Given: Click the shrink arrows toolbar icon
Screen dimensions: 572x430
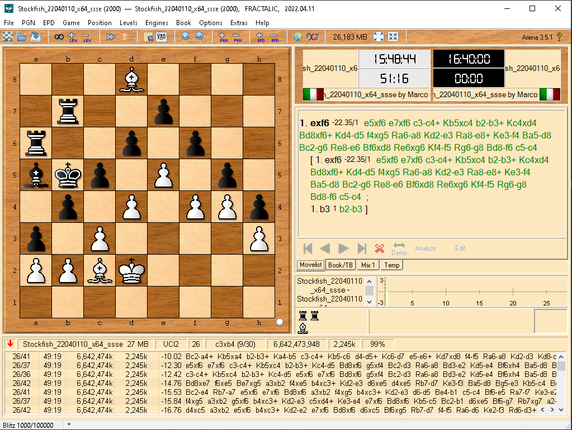Looking at the screenshot, I should point(393,37).
